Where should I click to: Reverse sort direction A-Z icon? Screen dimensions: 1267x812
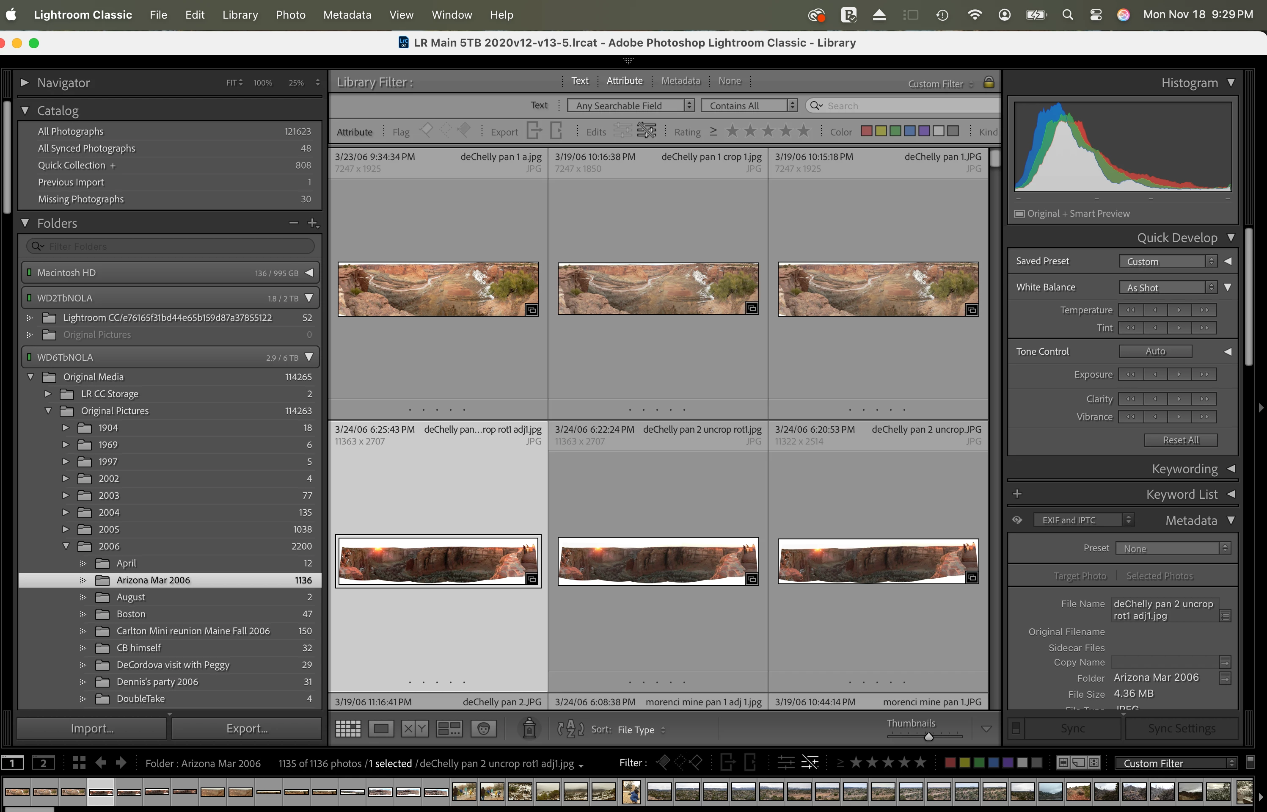(x=570, y=729)
